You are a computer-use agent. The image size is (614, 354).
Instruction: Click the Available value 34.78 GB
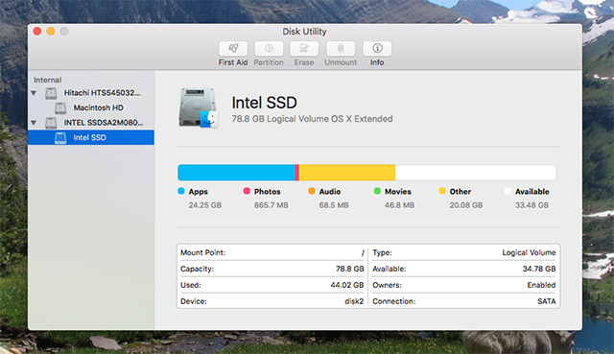[539, 269]
